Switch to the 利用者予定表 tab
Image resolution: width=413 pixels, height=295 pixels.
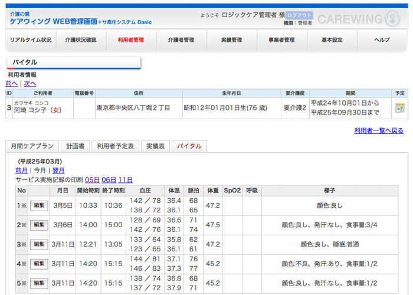(116, 146)
